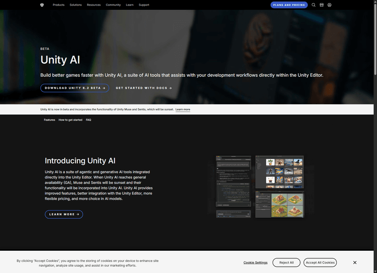Image resolution: width=377 pixels, height=273 pixels.
Task: Open the Learn menu
Action: point(130,5)
